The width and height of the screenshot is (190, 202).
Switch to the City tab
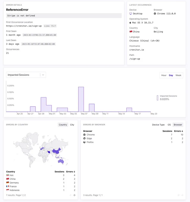[72, 125]
